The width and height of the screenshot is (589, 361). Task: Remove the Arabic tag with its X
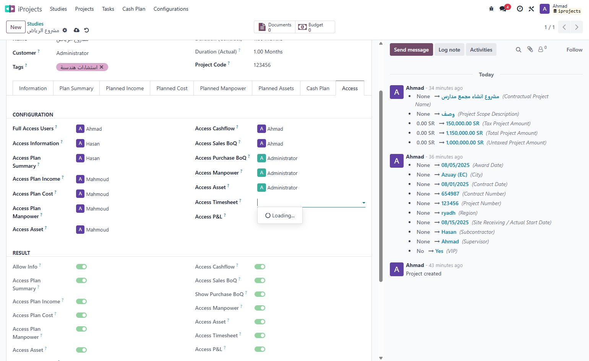(101, 67)
